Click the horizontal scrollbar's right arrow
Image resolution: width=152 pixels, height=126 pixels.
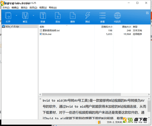[149, 94]
